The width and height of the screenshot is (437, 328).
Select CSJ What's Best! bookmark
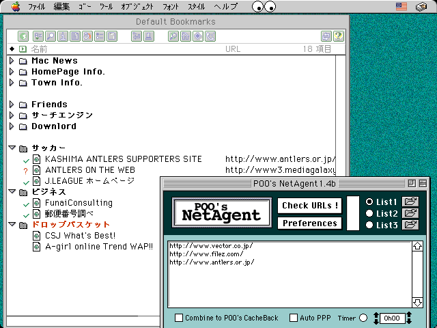(x=81, y=235)
